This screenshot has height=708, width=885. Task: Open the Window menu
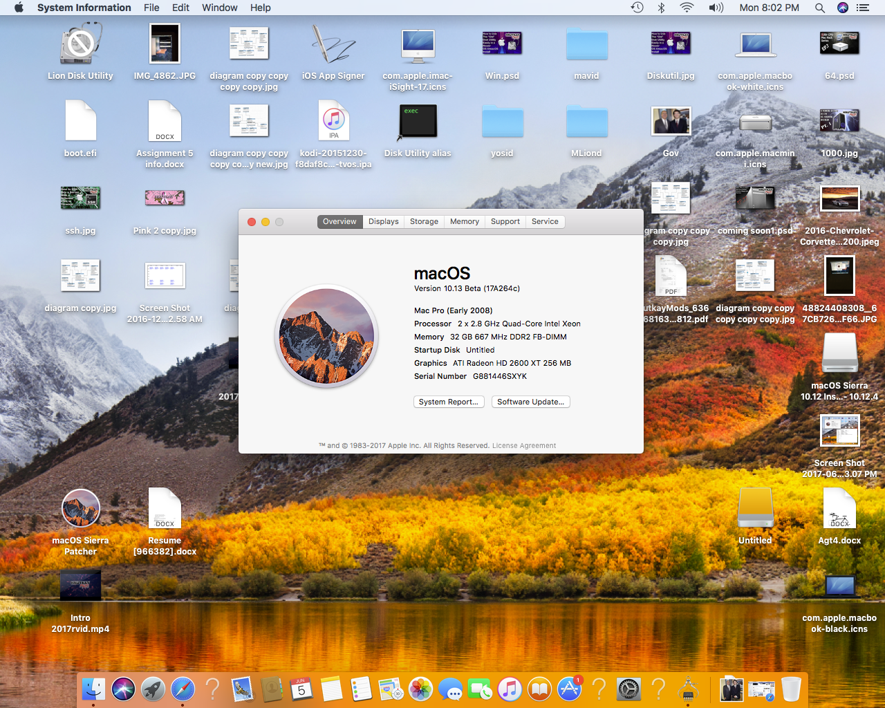click(x=220, y=8)
